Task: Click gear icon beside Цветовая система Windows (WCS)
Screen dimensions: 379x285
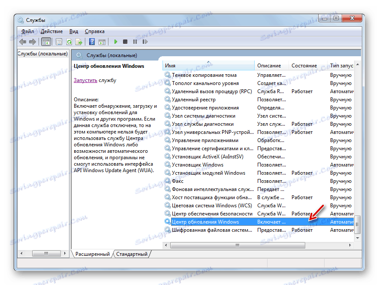Action: coord(168,205)
